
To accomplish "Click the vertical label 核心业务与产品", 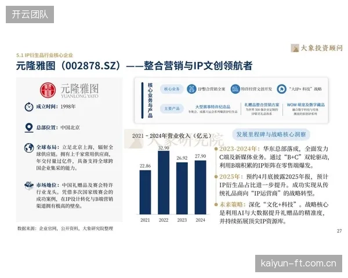I will tap(150, 100).
